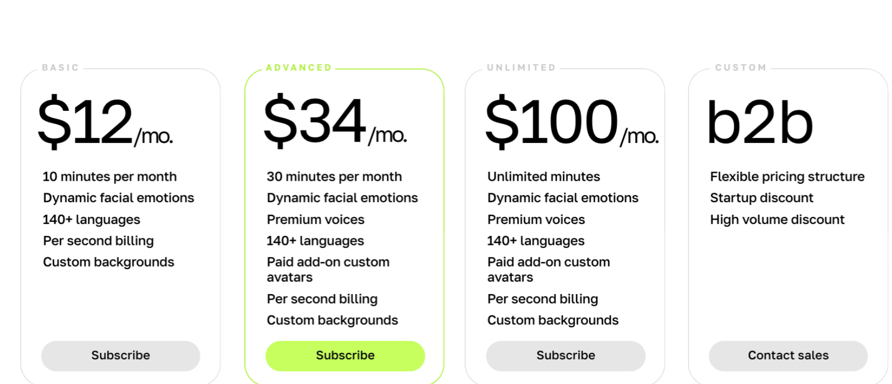Click the b2b heading

(759, 123)
